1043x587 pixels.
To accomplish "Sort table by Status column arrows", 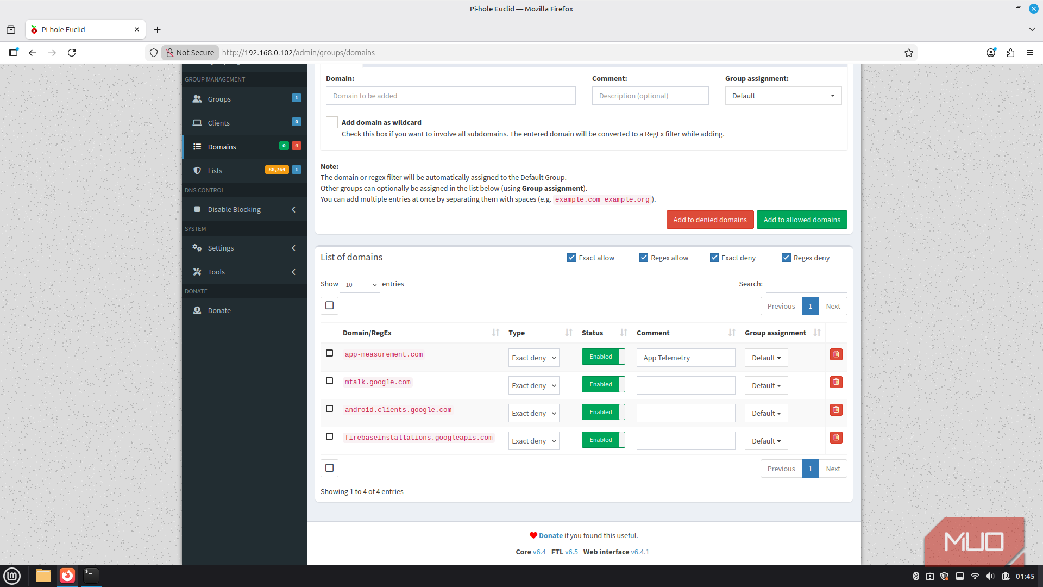I will click(x=624, y=333).
